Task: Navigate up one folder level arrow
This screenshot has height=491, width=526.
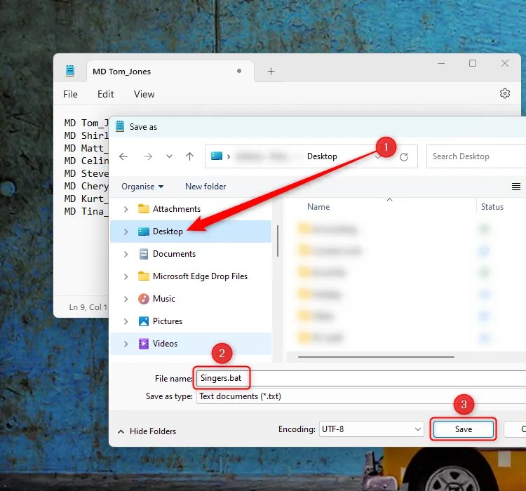Action: (189, 156)
